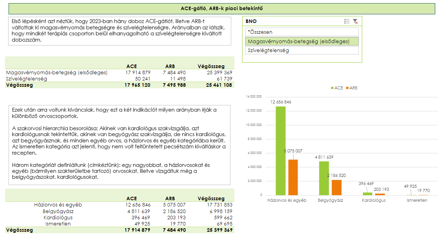Click the Kardiológus axis label on chart

(373, 200)
